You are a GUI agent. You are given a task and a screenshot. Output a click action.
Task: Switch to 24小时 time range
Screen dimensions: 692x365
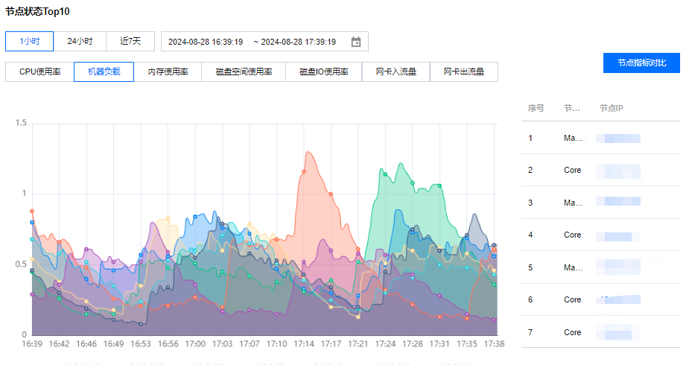[80, 42]
